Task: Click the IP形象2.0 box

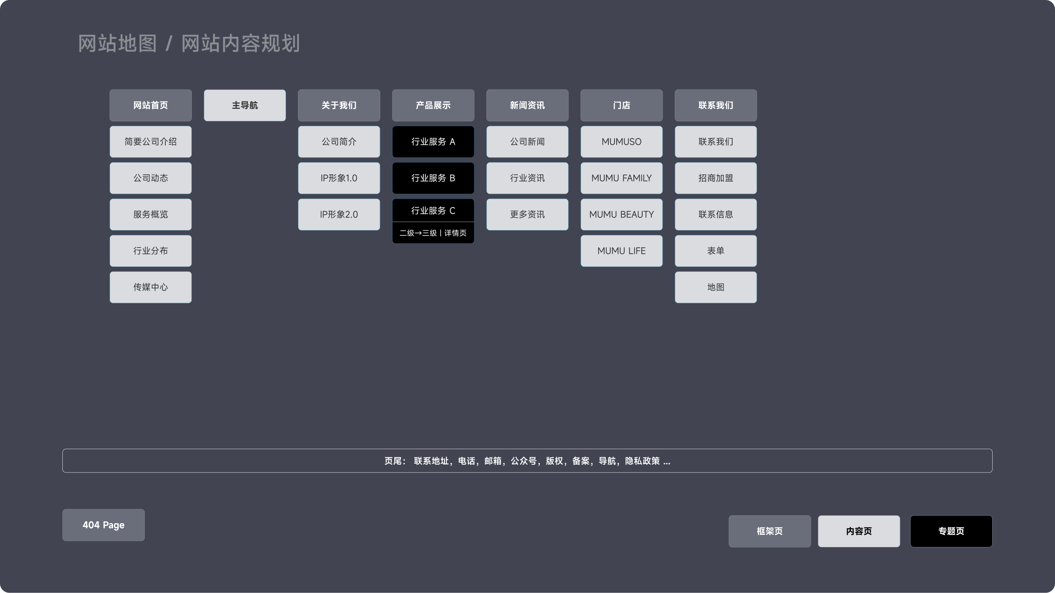Action: click(x=339, y=215)
